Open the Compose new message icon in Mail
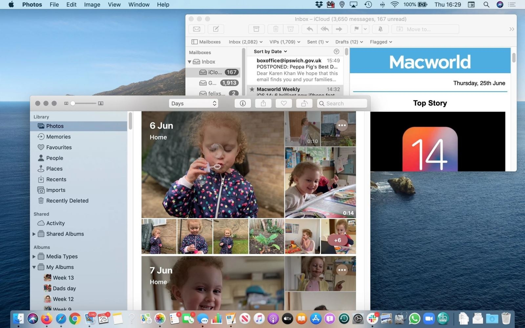Screen dimensions: 525x328 [216, 29]
